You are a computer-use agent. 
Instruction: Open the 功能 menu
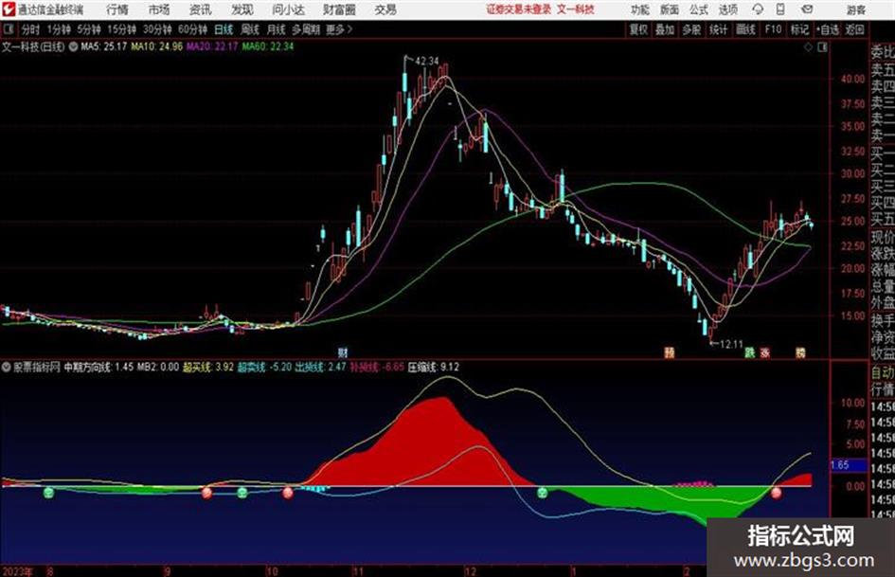coord(640,9)
